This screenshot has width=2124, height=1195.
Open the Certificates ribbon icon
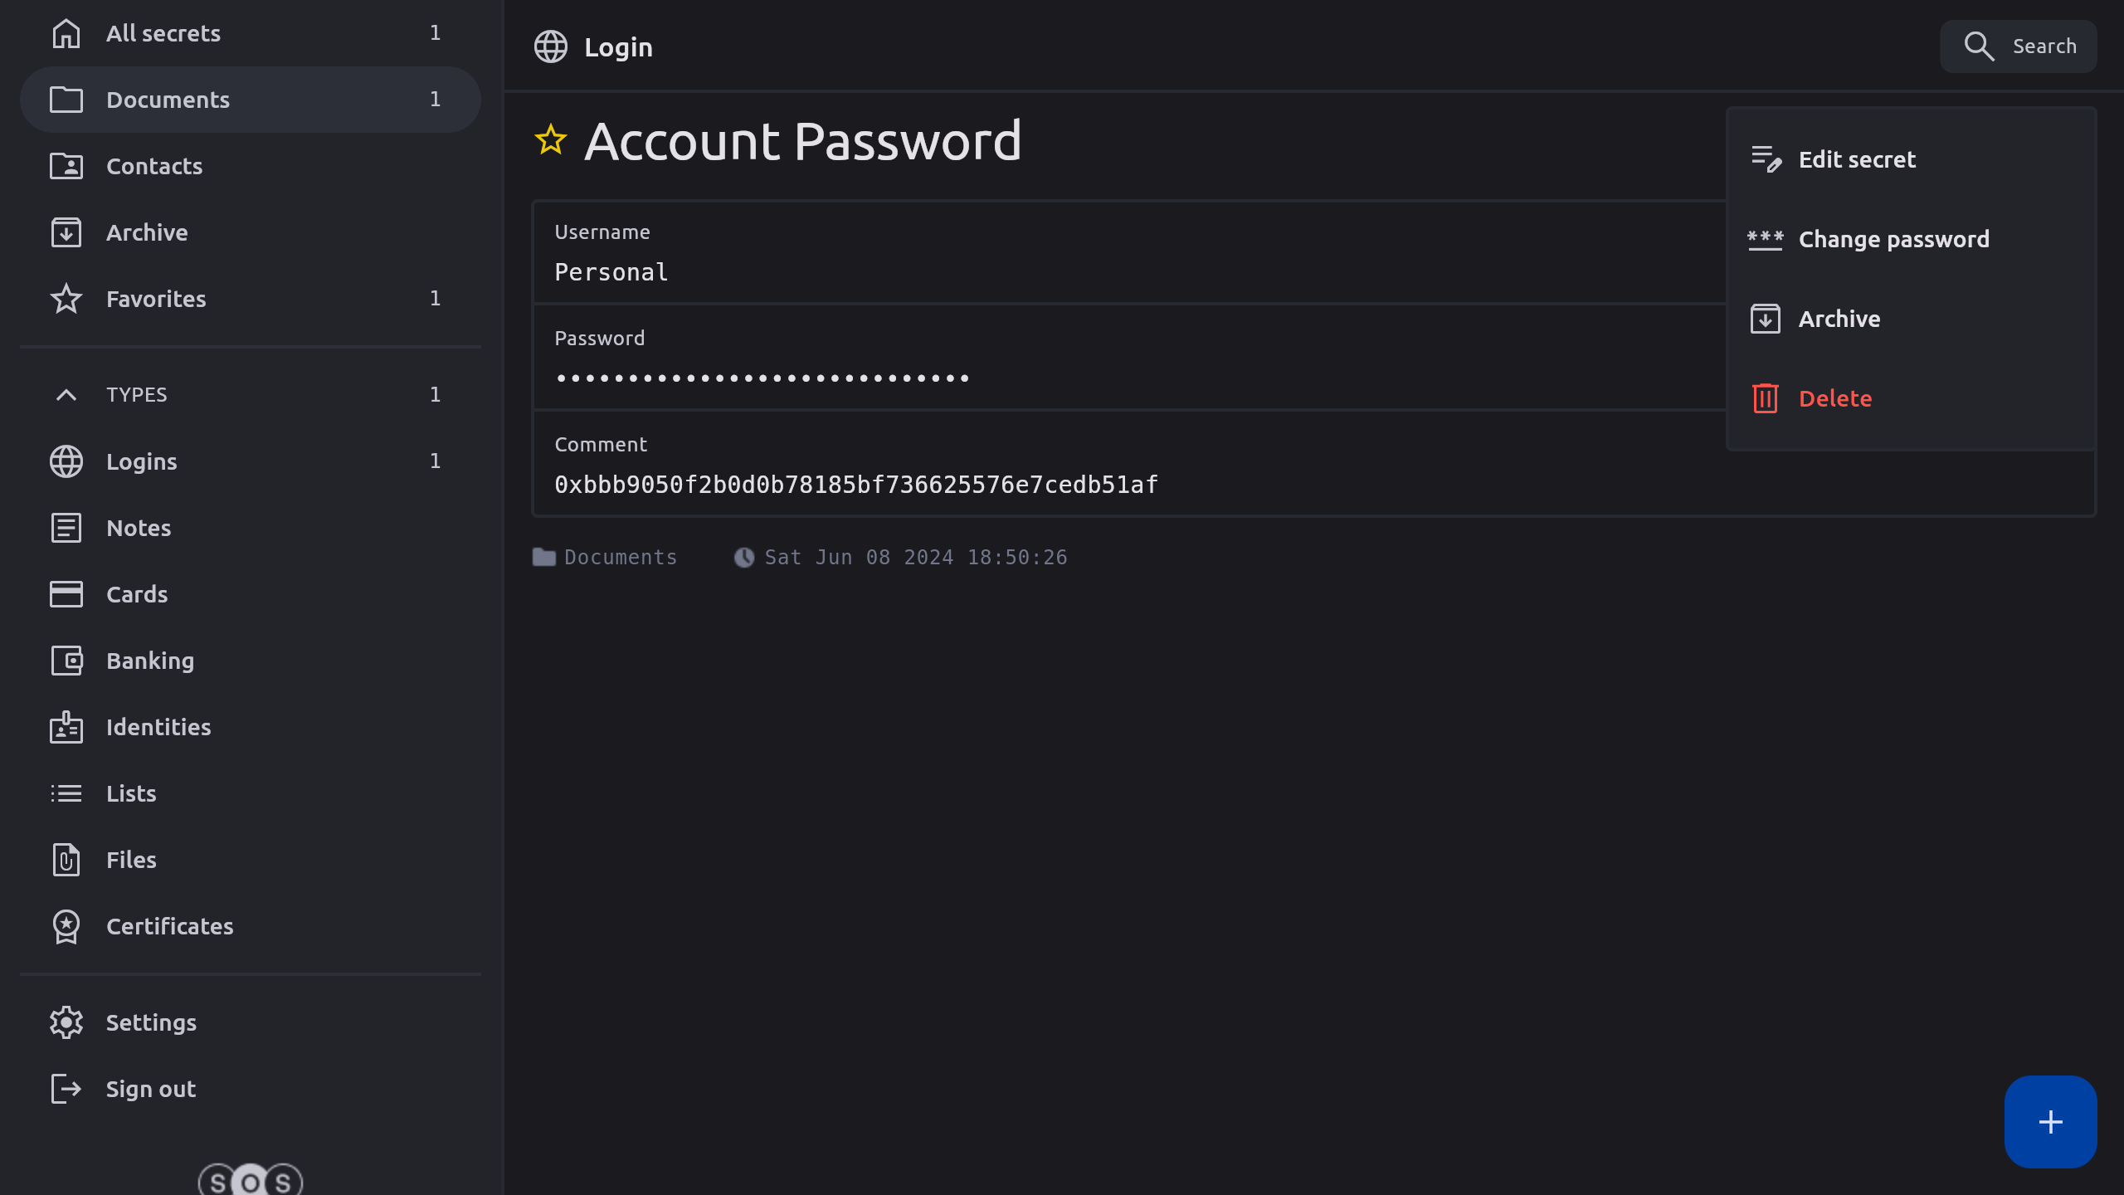coord(66,926)
